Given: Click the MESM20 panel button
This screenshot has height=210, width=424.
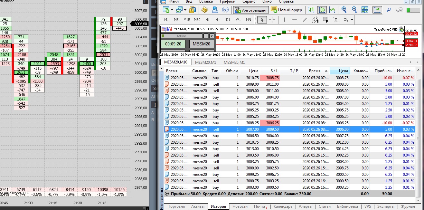Looking at the screenshot, I should point(201,44).
